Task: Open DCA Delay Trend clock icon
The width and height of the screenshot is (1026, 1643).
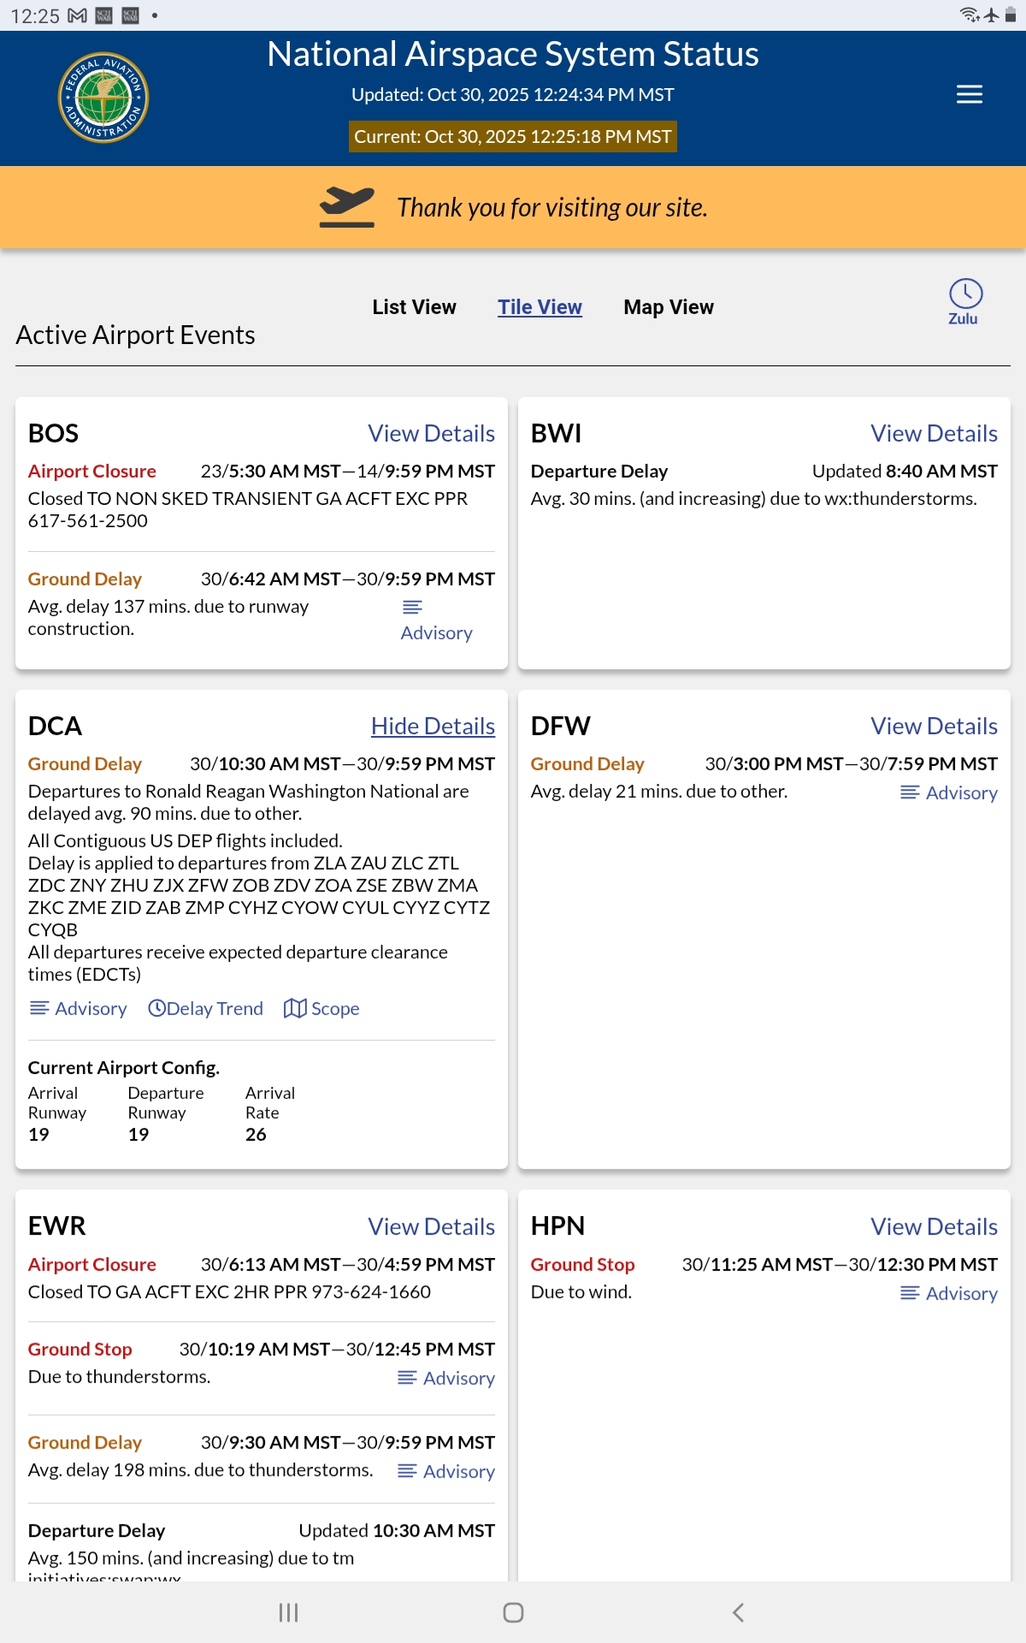Action: [x=157, y=1008]
